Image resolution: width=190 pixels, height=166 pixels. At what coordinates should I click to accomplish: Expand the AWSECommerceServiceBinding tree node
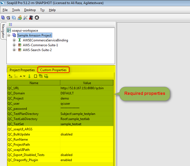click(x=14, y=40)
